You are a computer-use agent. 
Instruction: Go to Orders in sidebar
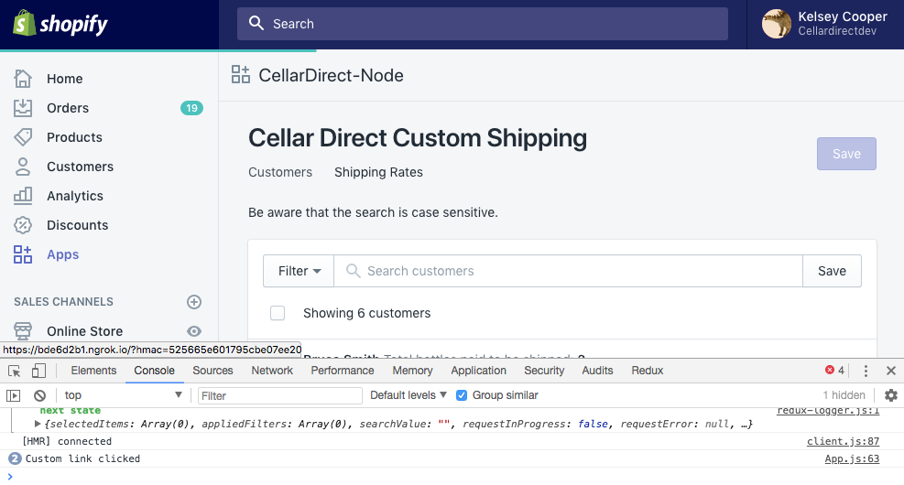tap(68, 108)
